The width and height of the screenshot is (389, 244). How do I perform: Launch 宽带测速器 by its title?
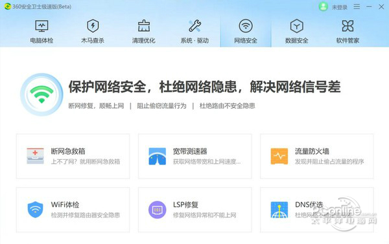(x=190, y=151)
